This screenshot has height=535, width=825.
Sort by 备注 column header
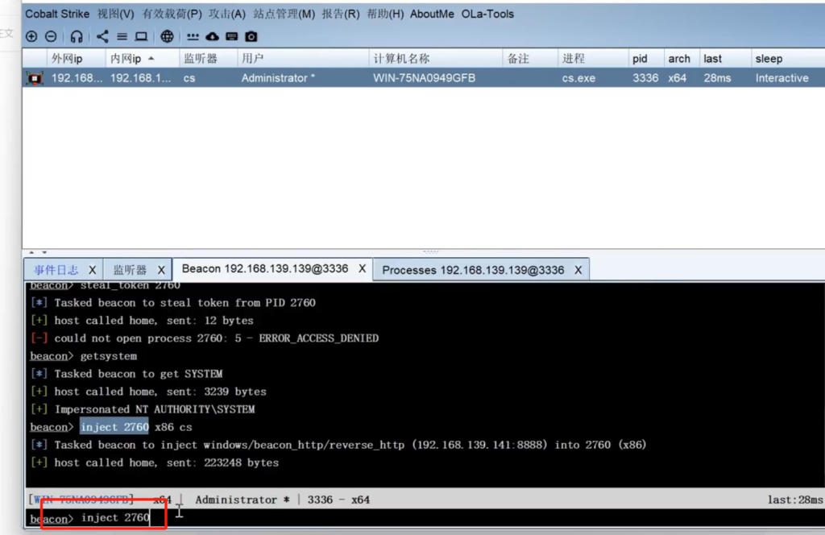[530, 58]
